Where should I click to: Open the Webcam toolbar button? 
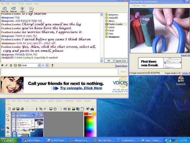coord(13,10)
